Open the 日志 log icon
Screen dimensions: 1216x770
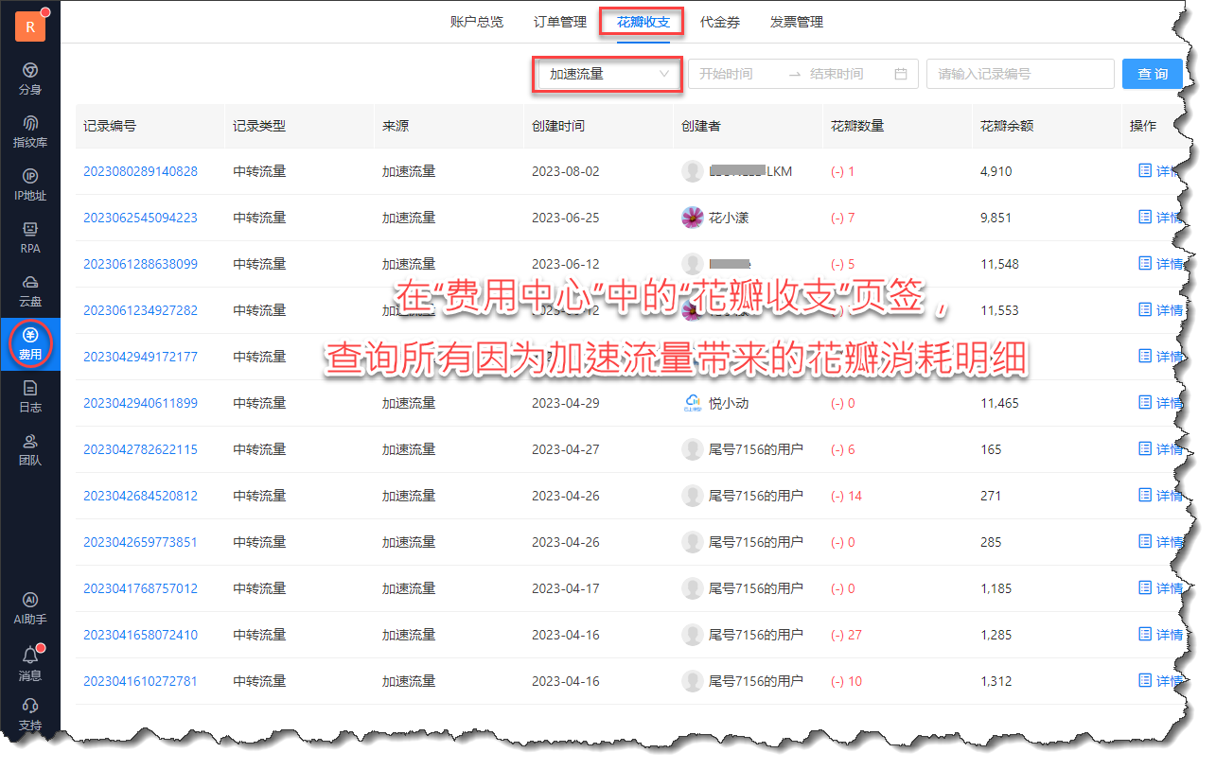(x=30, y=397)
